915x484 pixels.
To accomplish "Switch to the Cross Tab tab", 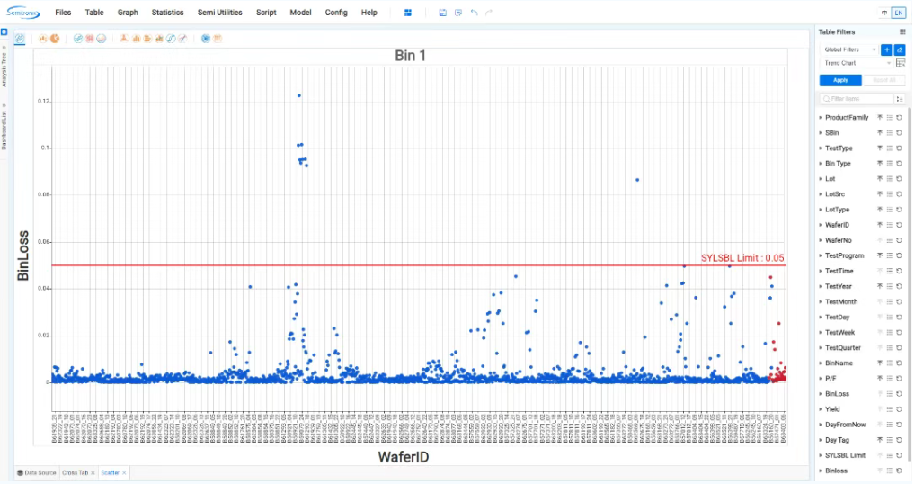I will click(x=76, y=472).
